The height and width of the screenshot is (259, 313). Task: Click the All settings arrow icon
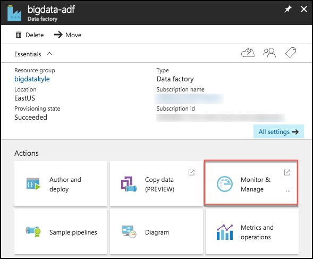295,132
